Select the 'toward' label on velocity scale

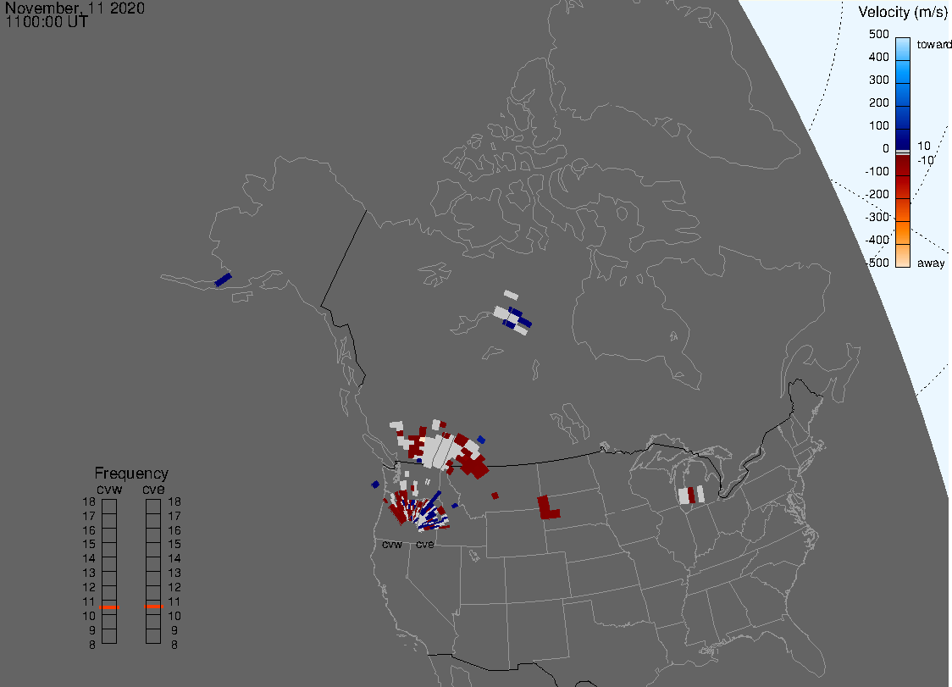tap(933, 44)
